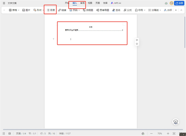Switch to the 插入 tab
186x136 pixels.
75,3
